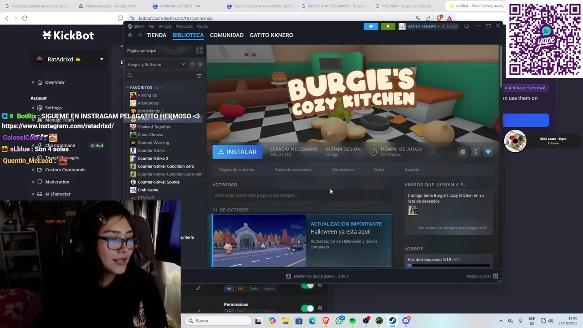This screenshot has height=328, width=583.
Task: Toggle favorite heart for Burgie's Cozy Kitchen
Action: coord(488,152)
